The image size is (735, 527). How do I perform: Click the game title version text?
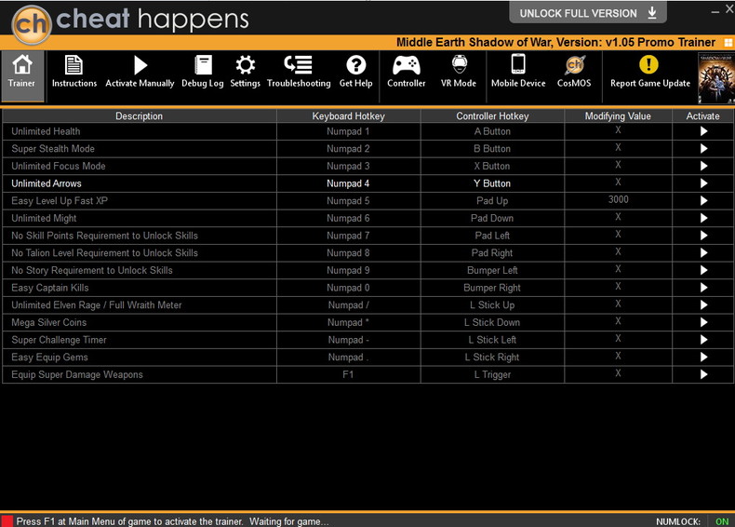coord(556,42)
